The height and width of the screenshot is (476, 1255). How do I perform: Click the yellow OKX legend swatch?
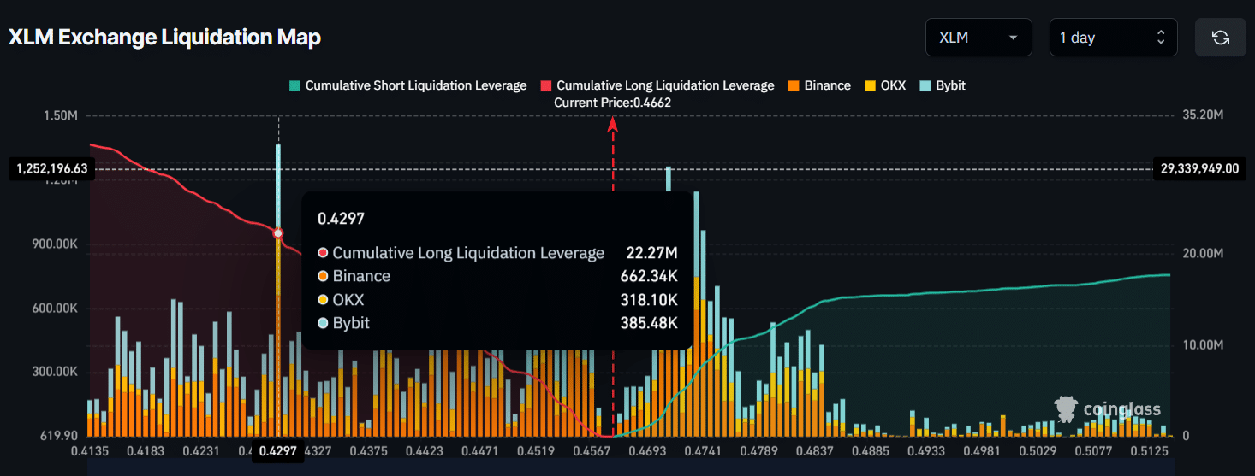pos(871,85)
